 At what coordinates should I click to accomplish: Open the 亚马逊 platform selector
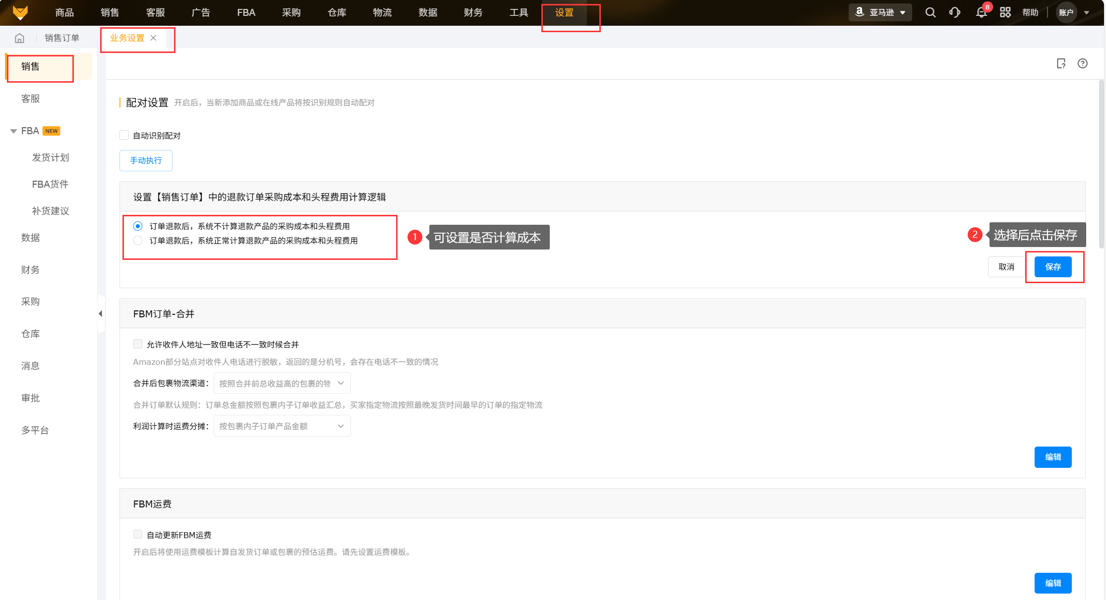(x=880, y=12)
